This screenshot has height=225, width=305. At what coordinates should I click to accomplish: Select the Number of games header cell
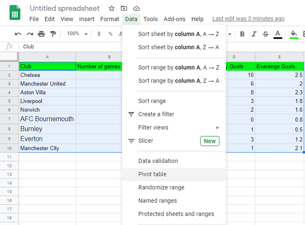99,66
